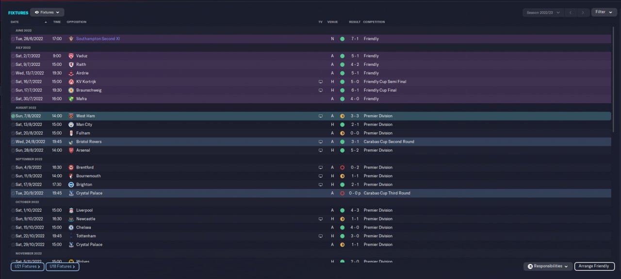Open the Responsibilities menu
This screenshot has width=621, height=279.
(x=548, y=266)
